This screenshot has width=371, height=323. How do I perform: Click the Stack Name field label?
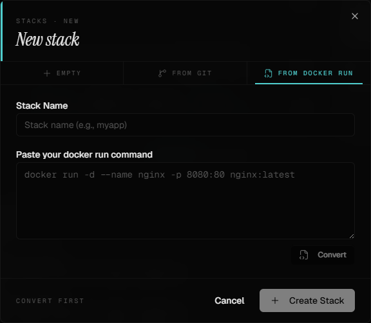[x=42, y=106]
